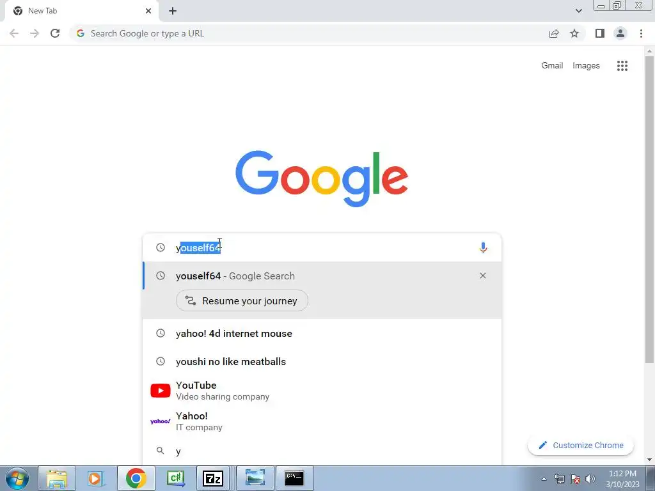This screenshot has height=491, width=655.
Task: Click the volume speaker tray icon
Action: click(590, 479)
